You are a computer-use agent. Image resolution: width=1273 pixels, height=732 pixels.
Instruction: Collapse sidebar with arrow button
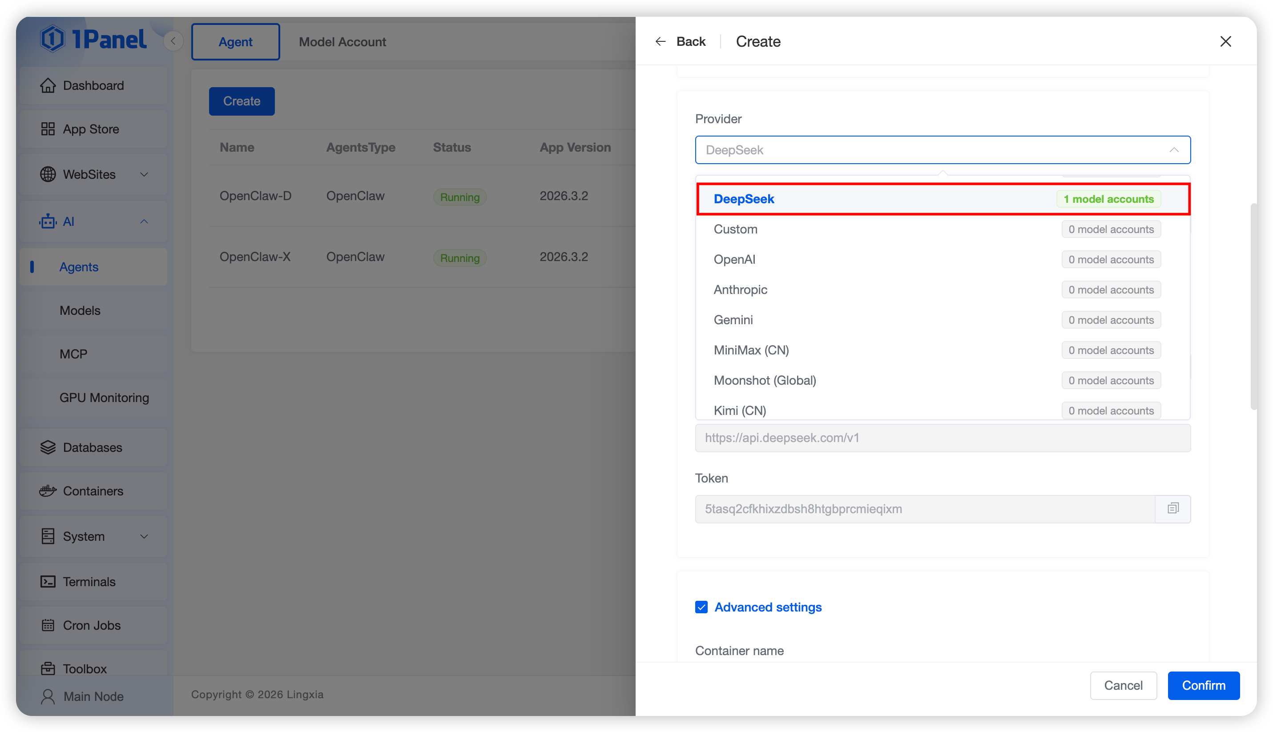tap(173, 41)
